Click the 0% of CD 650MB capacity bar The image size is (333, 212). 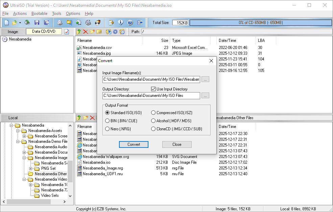coord(261,23)
